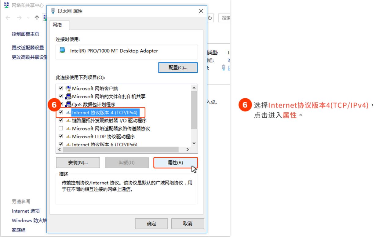Click the list's scroll left arrow
This screenshot has width=379, height=237.
click(x=59, y=150)
